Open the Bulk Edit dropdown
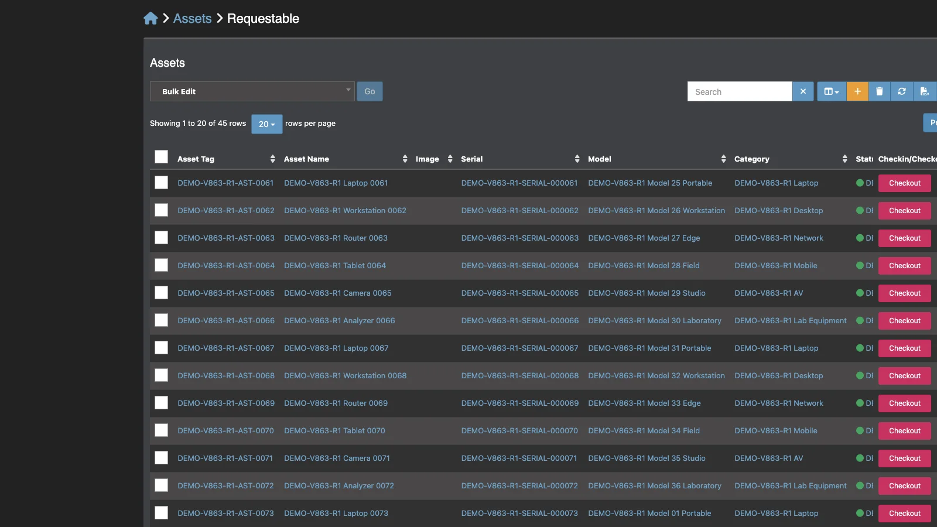Viewport: 937px width, 527px height. pos(252,91)
